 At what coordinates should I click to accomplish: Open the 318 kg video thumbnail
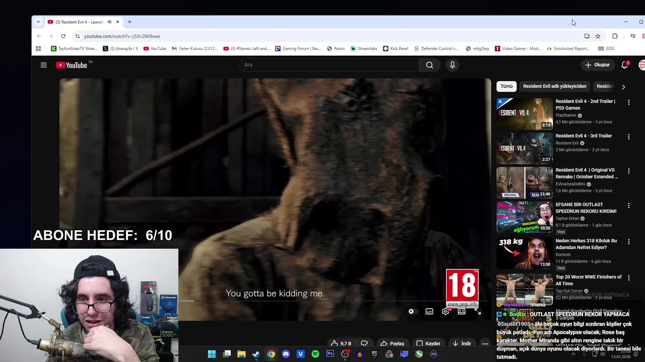(x=525, y=253)
